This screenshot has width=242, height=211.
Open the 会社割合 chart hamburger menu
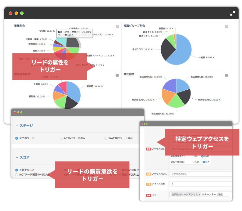(227, 75)
